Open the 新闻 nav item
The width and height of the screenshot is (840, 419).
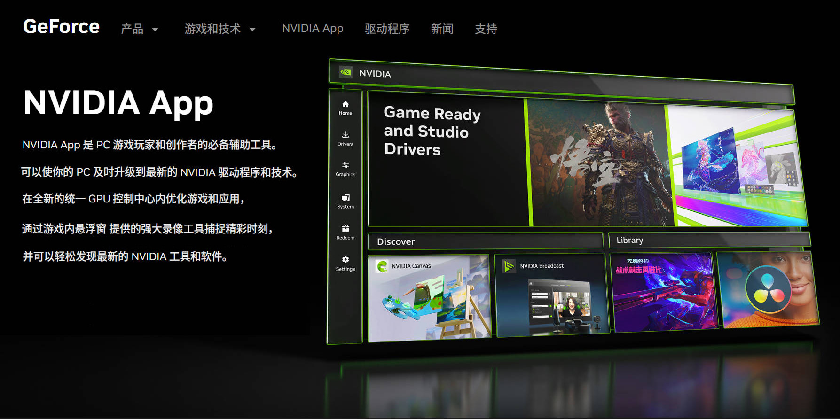[x=442, y=29]
